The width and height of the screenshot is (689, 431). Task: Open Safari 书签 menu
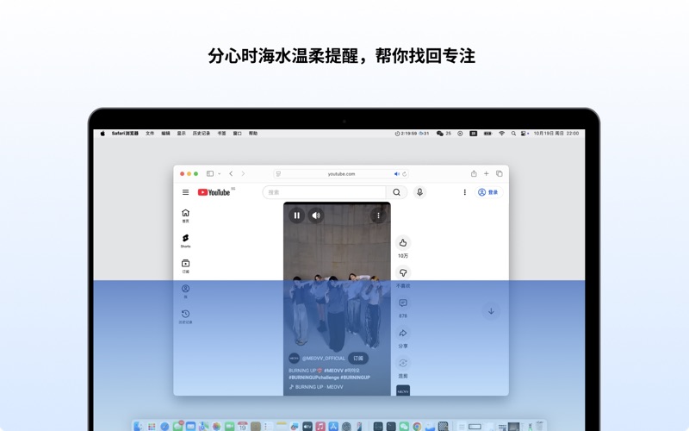point(221,134)
